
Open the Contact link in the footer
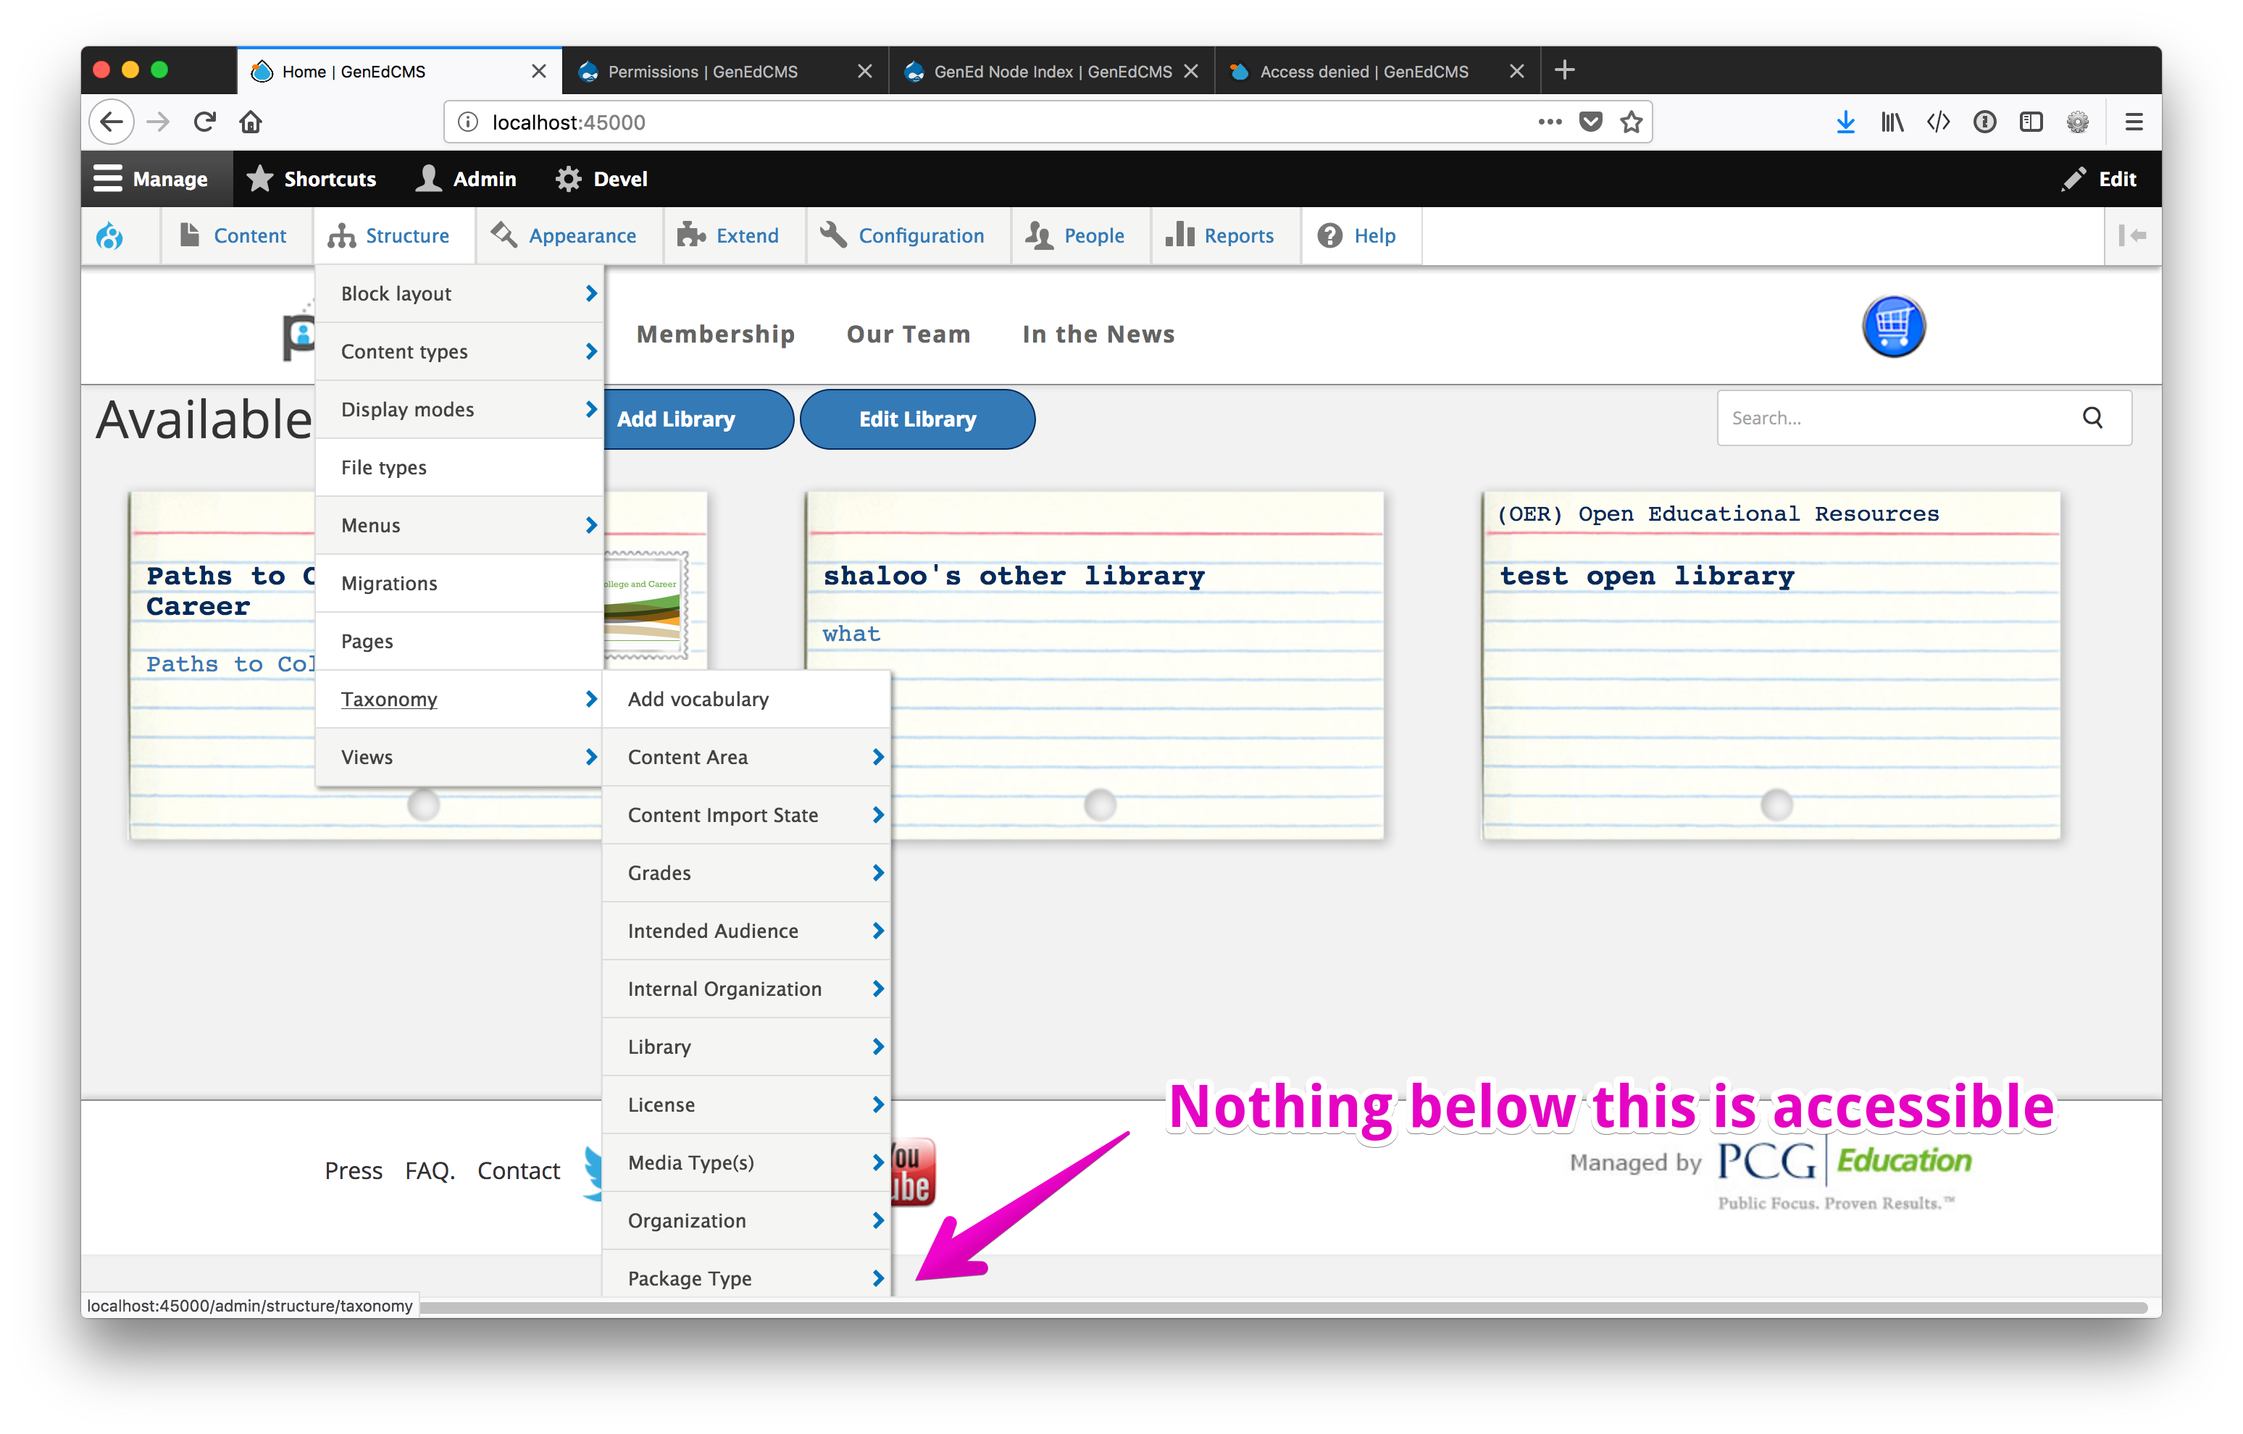(518, 1170)
